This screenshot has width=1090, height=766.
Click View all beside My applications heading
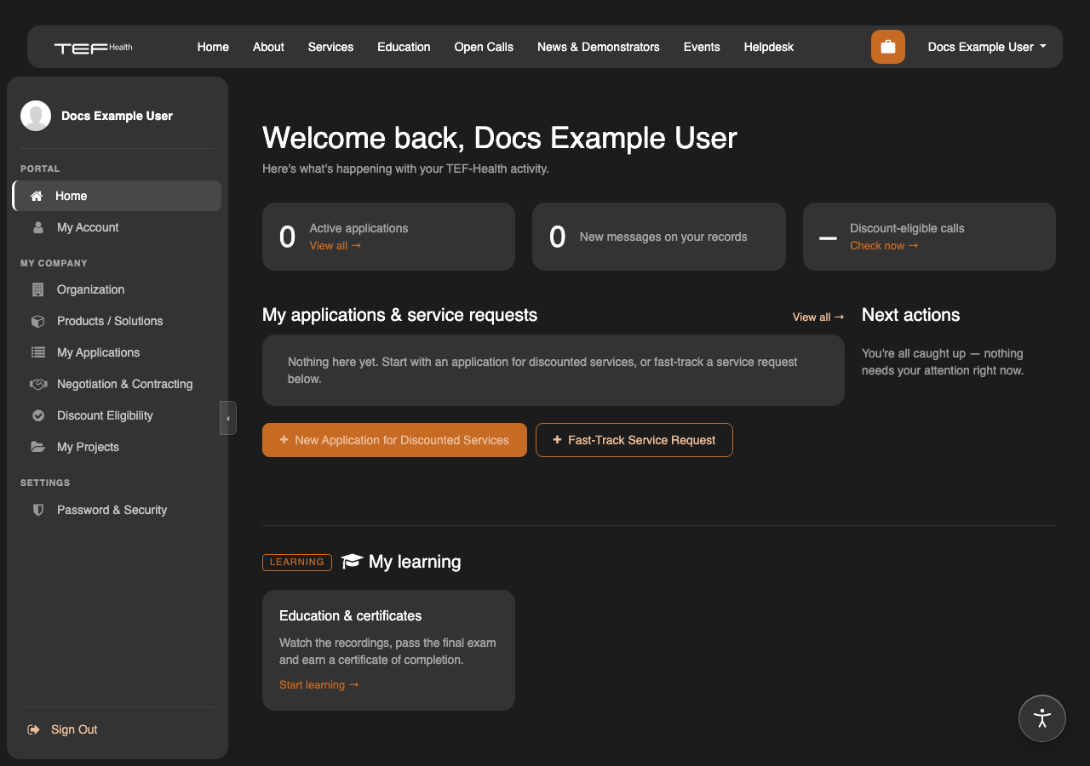point(818,317)
